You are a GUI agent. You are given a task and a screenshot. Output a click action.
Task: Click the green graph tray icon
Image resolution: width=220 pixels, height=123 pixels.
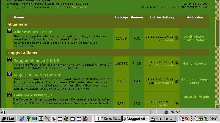[201, 119]
